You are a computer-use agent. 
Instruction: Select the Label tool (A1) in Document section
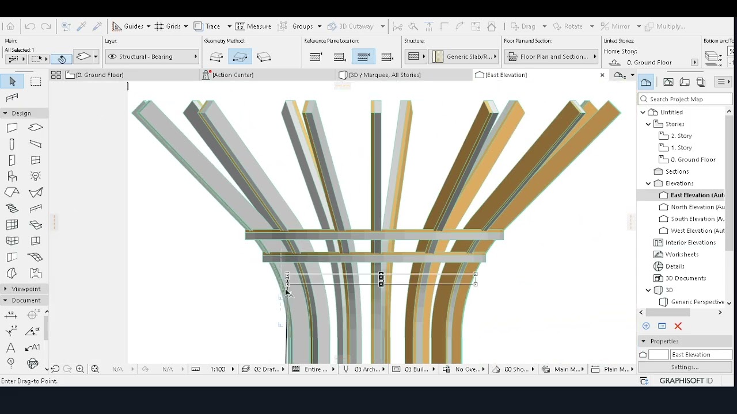(x=33, y=347)
